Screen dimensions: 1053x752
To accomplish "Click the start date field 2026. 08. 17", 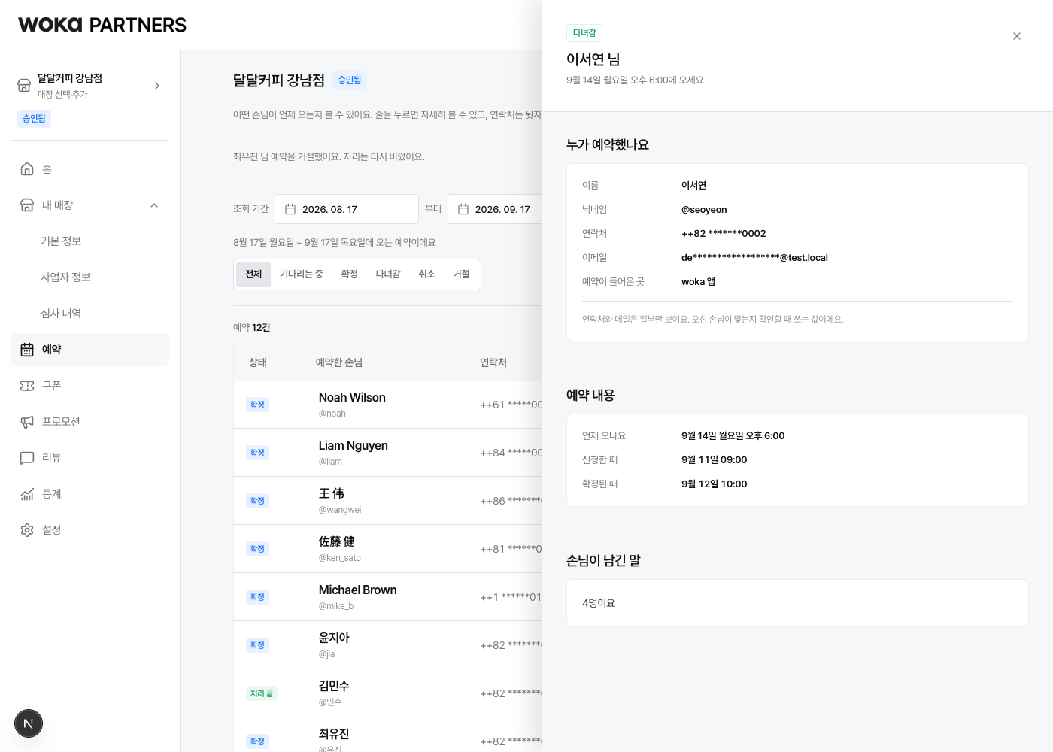I will (347, 209).
